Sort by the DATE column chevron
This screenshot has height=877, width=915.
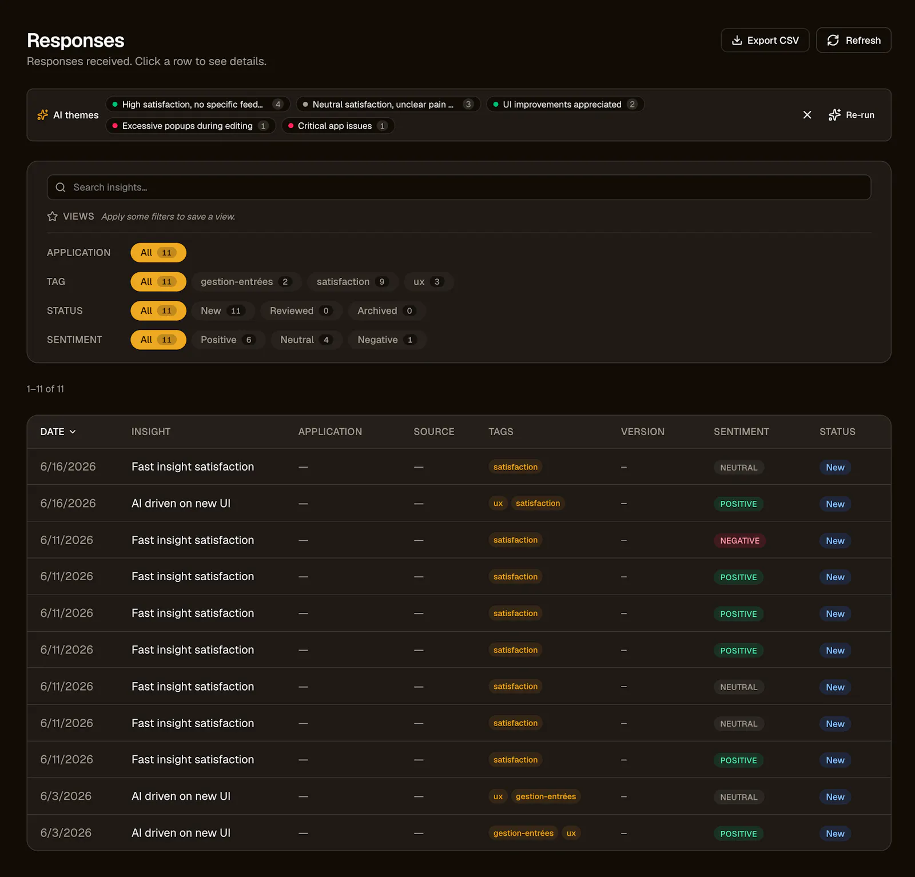[x=73, y=432]
